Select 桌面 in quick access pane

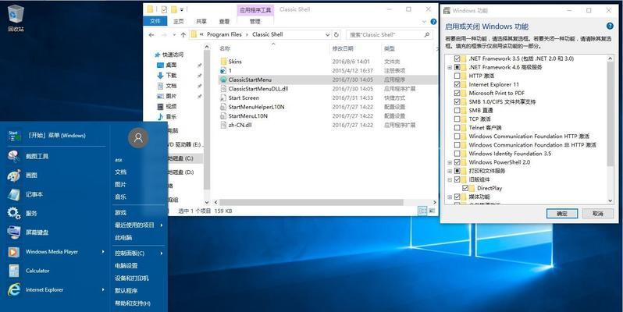tap(171, 65)
